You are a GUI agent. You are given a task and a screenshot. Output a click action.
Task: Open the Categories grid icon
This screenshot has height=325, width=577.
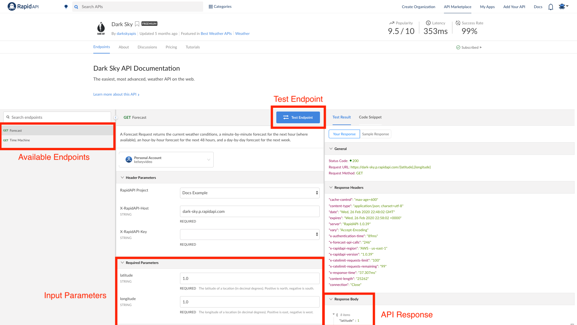coord(211,7)
